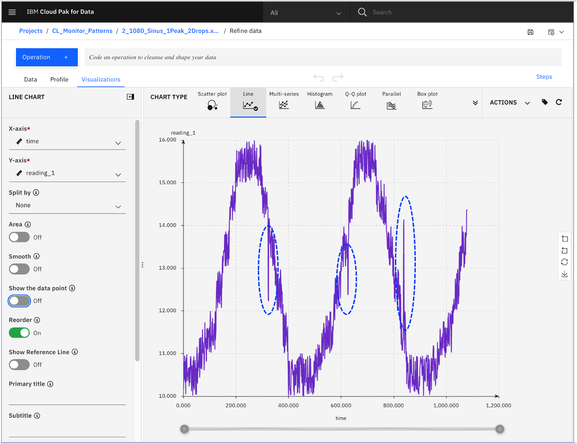Click the panel resize handle dots
The width and height of the screenshot is (577, 444).
pos(142,265)
